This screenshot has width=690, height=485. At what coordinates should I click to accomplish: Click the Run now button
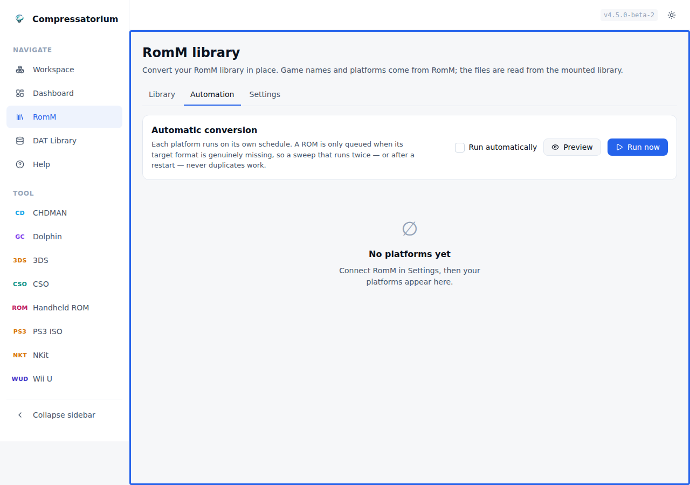pyautogui.click(x=638, y=147)
